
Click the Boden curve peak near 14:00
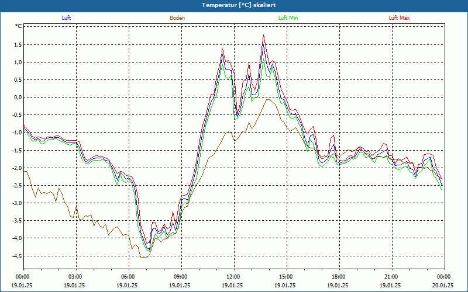pyautogui.click(x=268, y=100)
